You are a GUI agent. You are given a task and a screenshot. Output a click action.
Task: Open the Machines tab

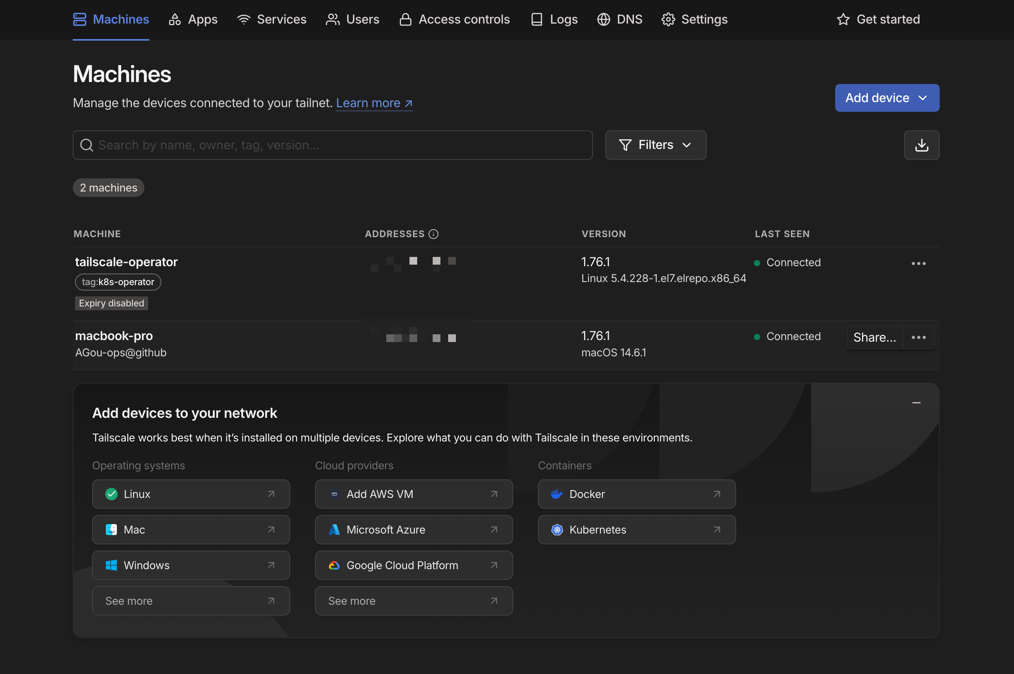click(x=111, y=19)
